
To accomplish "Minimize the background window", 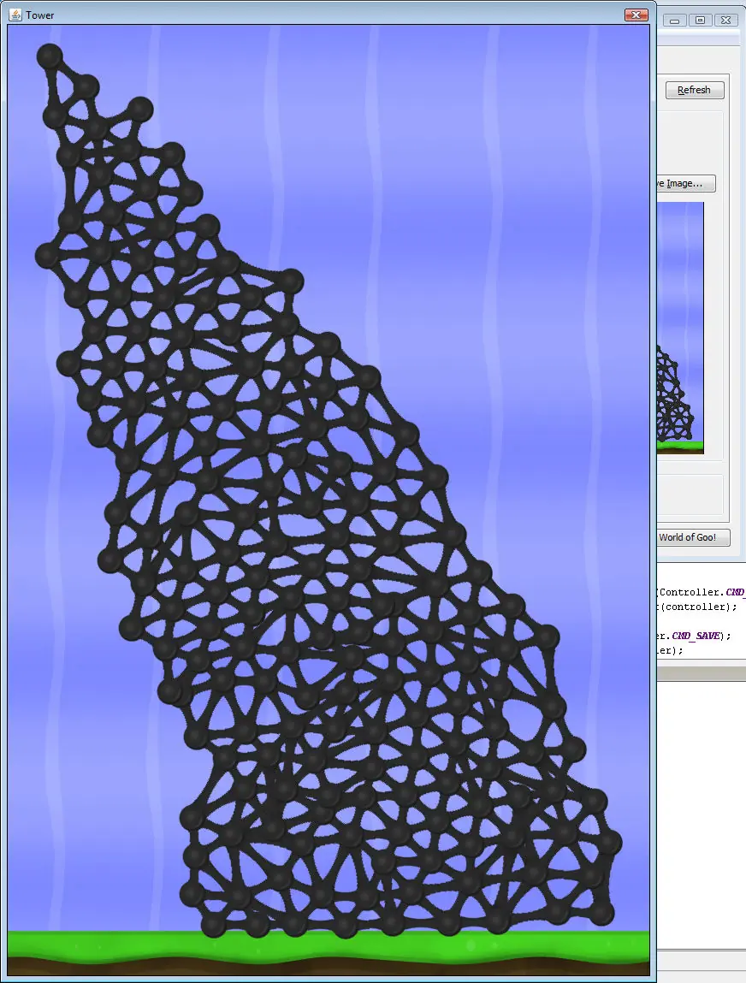I will coord(674,20).
